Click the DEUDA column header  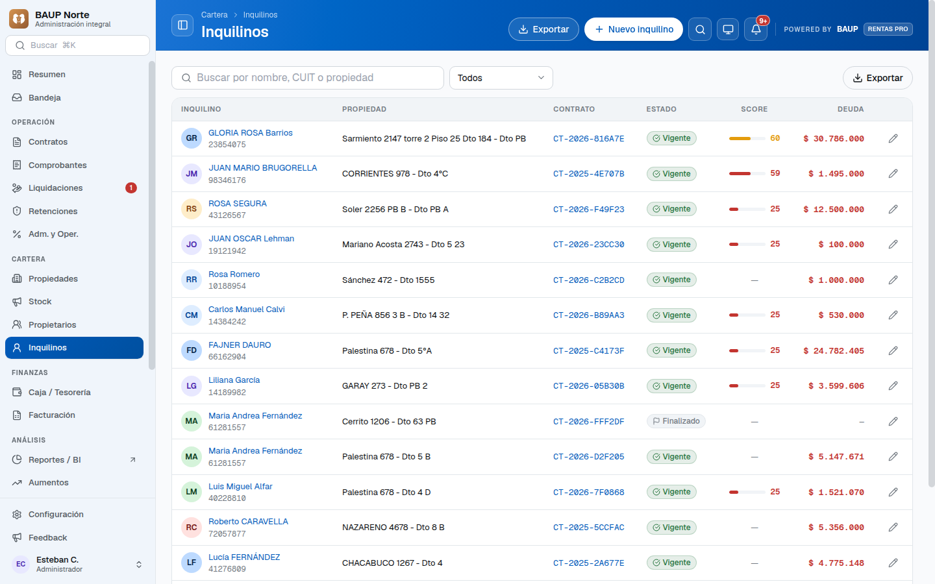[851, 109]
